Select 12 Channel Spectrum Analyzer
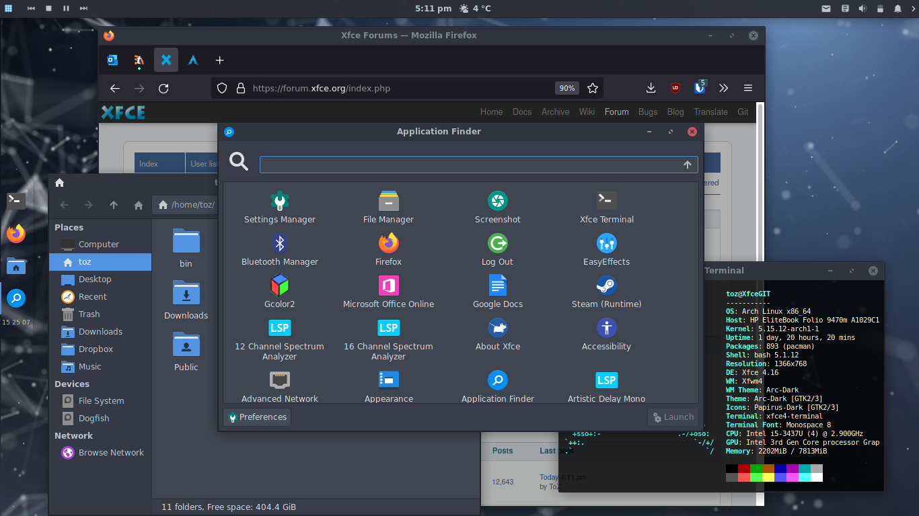Image resolution: width=919 pixels, height=516 pixels. (279, 339)
